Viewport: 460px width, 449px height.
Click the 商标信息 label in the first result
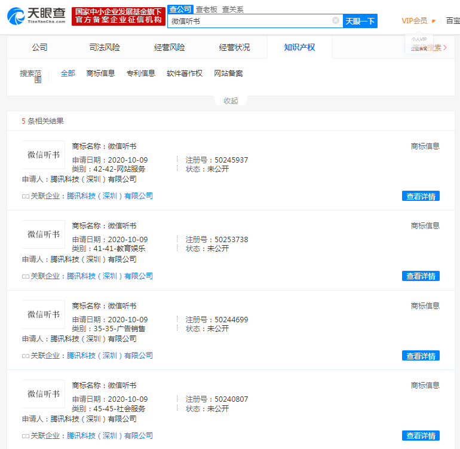click(425, 146)
